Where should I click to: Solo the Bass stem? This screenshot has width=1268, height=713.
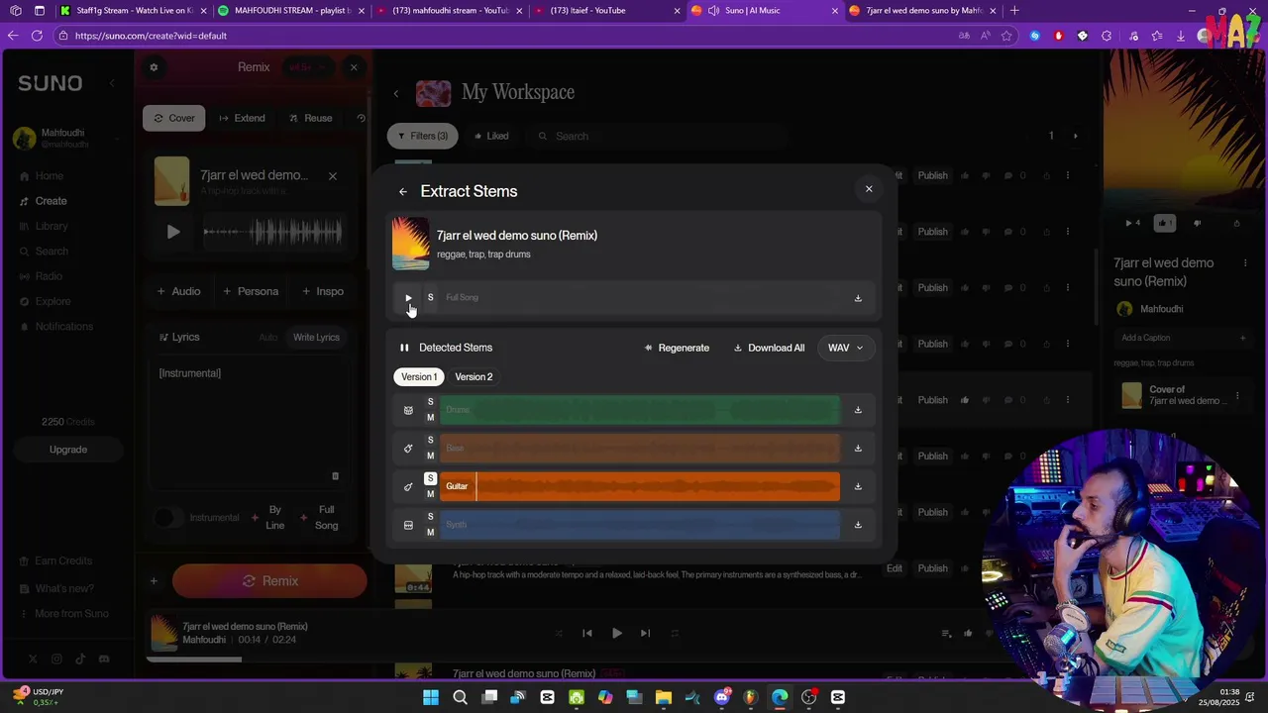[430, 441]
